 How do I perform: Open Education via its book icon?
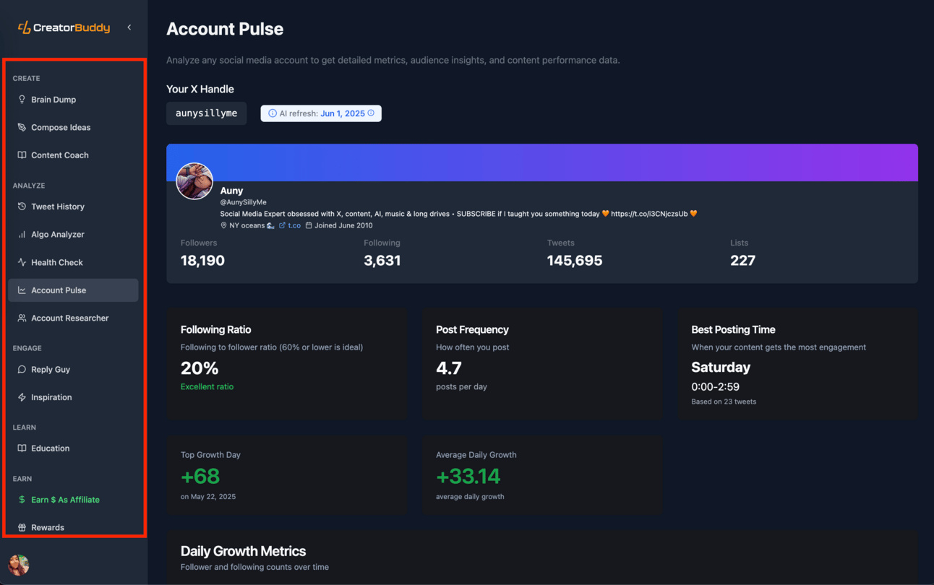(22, 448)
